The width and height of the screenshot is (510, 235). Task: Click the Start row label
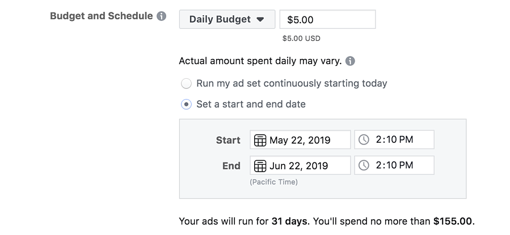pyautogui.click(x=228, y=140)
